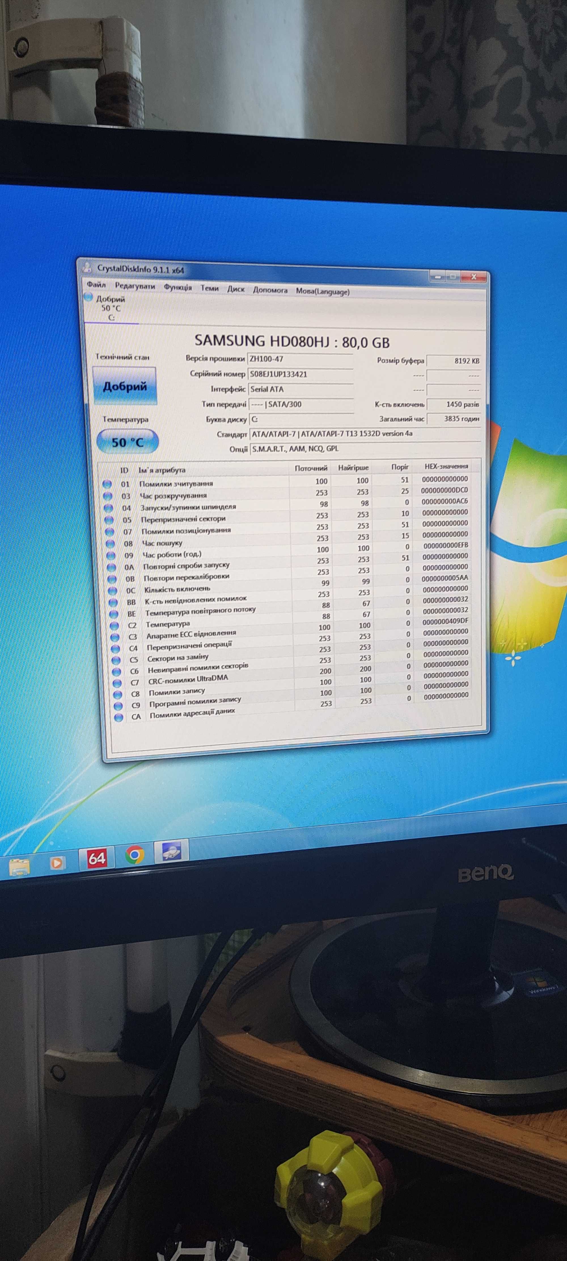
Task: Click the firmware field ZH100-47
Action: [x=300, y=359]
